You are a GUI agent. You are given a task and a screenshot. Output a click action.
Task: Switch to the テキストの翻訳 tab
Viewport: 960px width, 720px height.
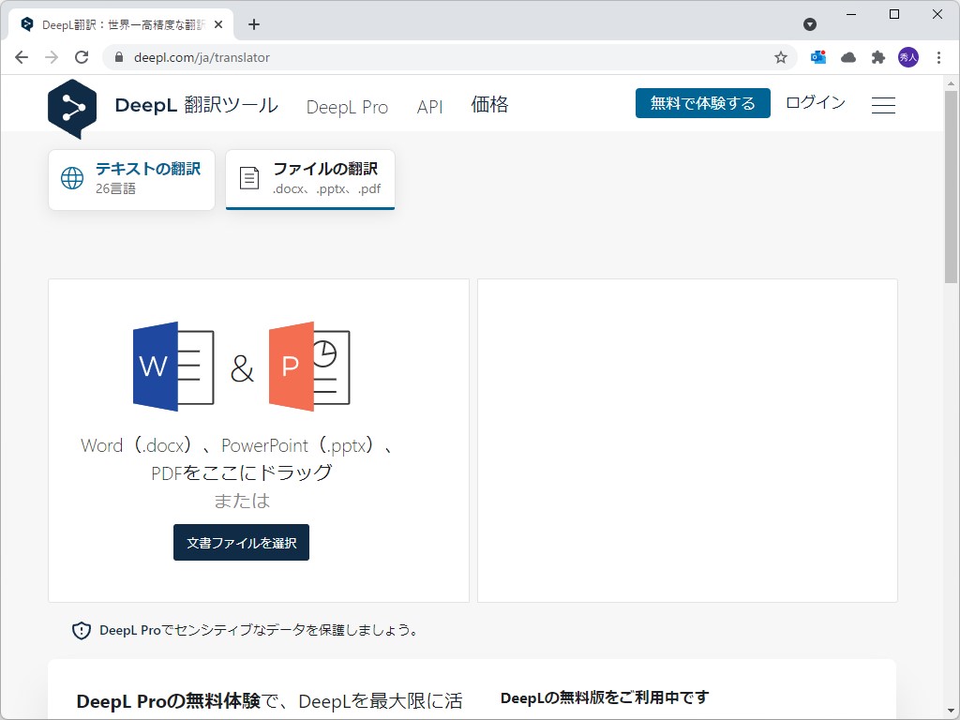pos(131,178)
